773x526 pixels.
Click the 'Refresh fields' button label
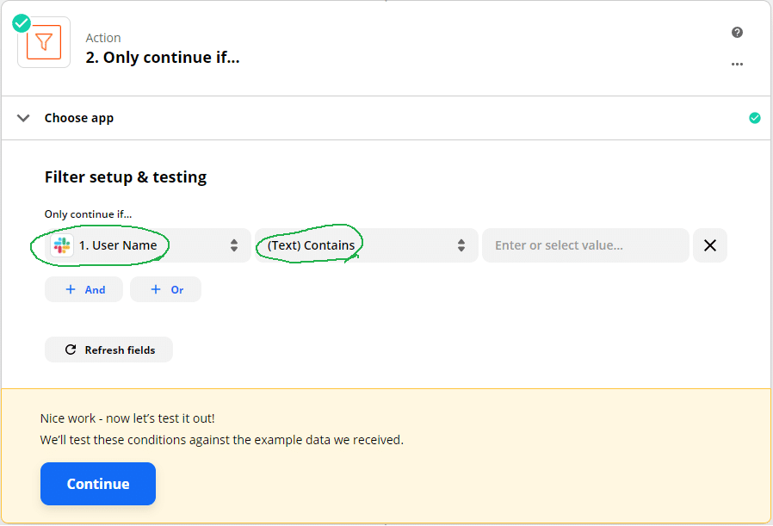(120, 350)
